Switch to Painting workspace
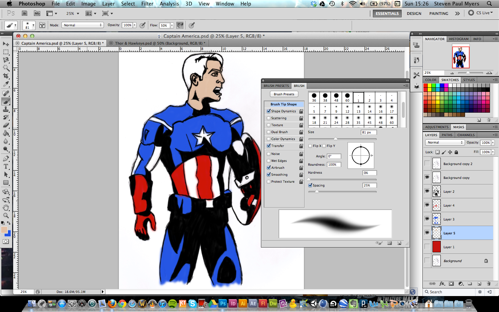499x312 pixels. click(x=439, y=14)
